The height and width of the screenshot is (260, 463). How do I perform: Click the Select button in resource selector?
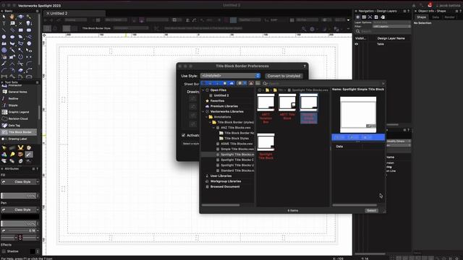click(371, 210)
